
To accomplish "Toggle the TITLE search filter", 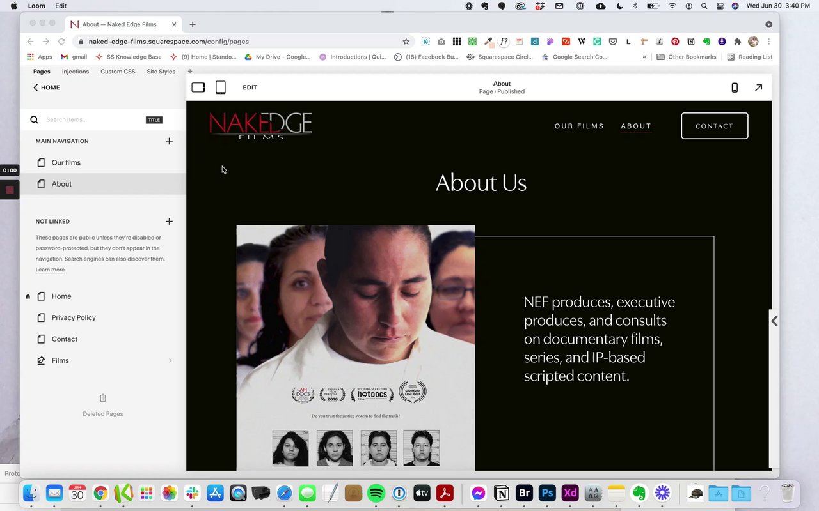I will (154, 120).
